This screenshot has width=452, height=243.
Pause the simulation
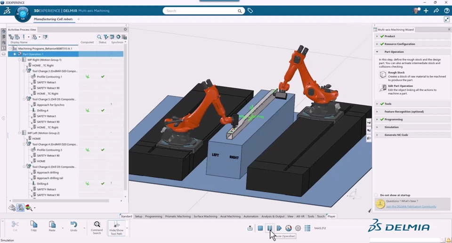tap(269, 228)
